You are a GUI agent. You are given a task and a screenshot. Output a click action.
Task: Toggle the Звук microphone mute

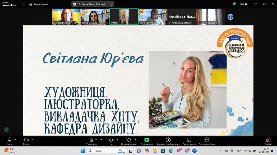[x=10, y=140]
